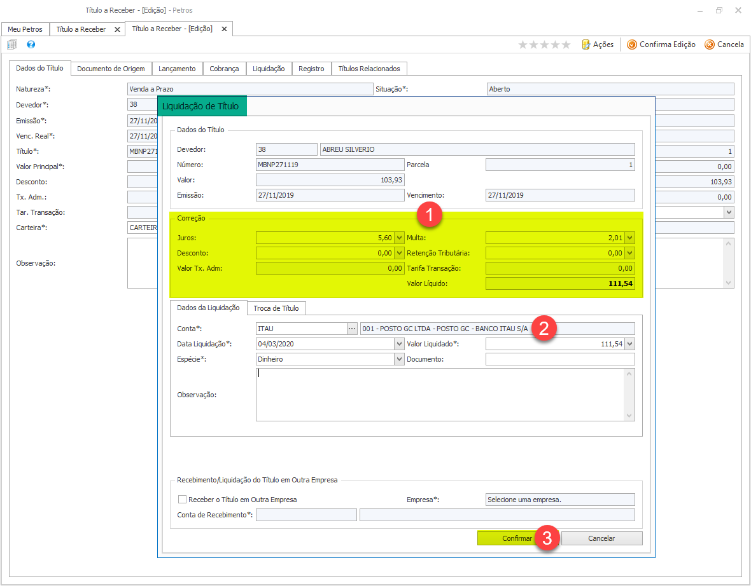This screenshot has width=751, height=586.
Task: Close the Título a Receber tab
Action: 117,29
